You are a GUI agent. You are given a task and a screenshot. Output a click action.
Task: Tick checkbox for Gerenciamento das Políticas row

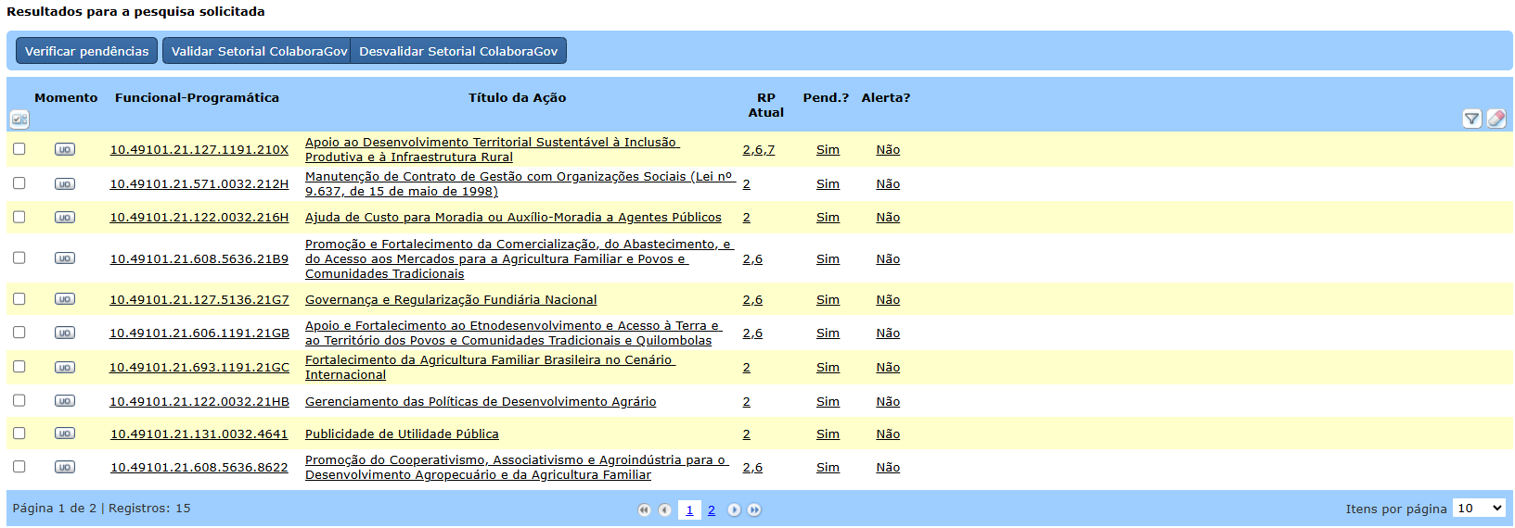19,400
